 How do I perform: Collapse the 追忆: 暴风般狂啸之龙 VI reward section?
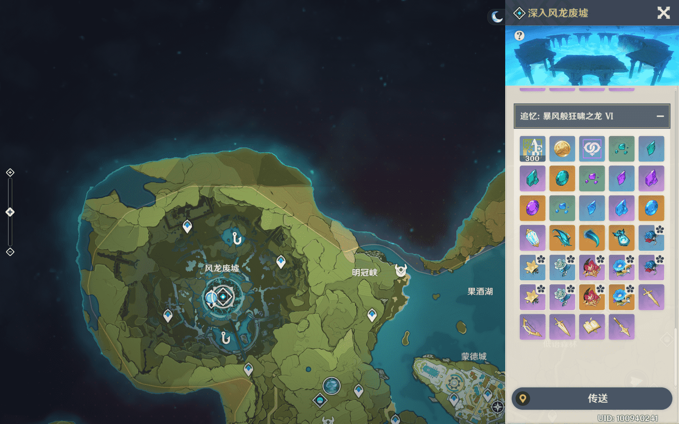click(660, 116)
